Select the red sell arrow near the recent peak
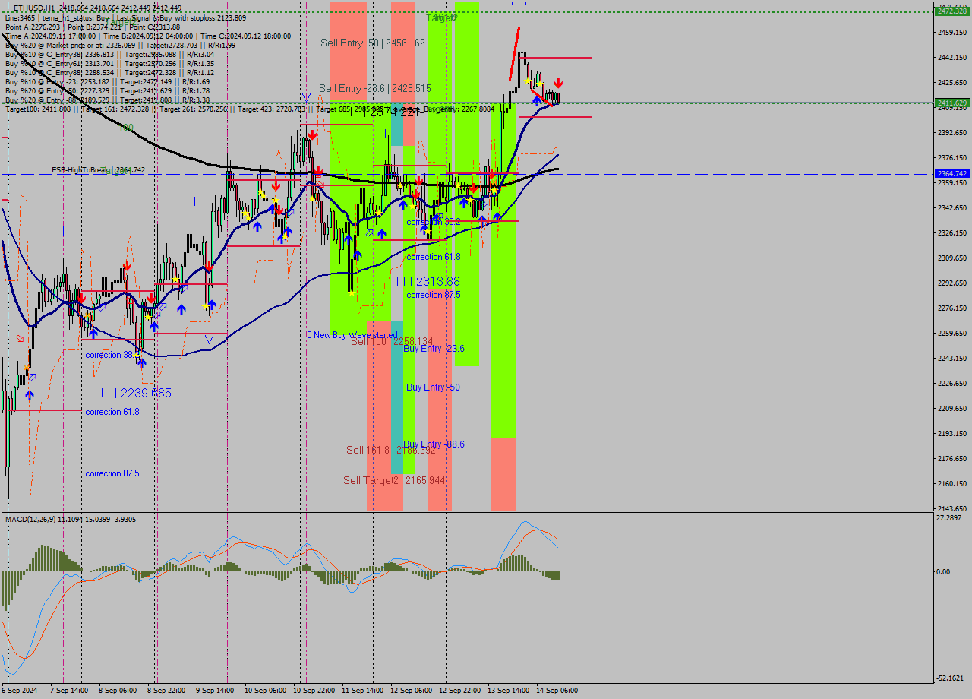The height and width of the screenshot is (699, 972). [558, 83]
